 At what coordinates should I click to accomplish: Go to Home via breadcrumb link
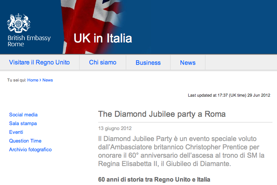click(33, 80)
